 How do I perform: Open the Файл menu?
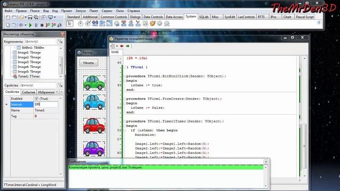click(x=8, y=11)
